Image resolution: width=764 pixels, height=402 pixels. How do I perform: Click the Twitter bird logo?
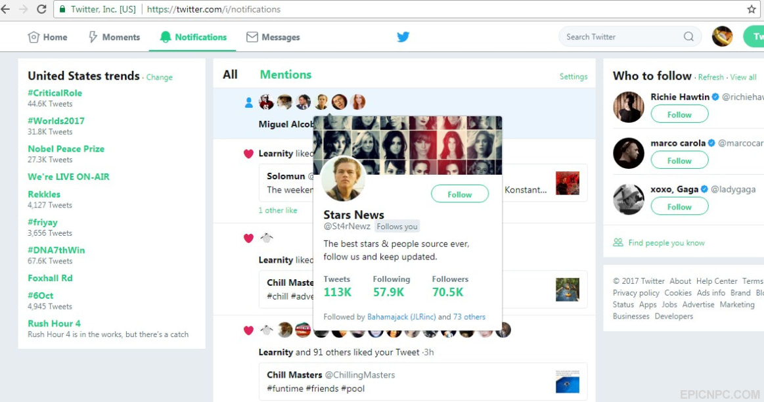403,37
